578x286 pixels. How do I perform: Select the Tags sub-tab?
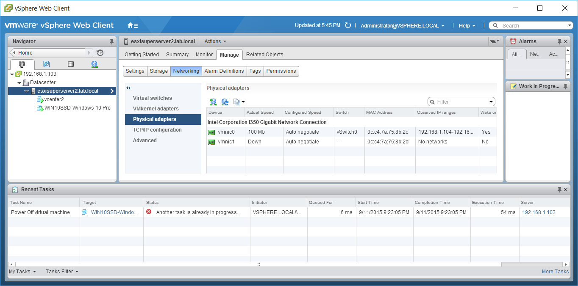255,71
